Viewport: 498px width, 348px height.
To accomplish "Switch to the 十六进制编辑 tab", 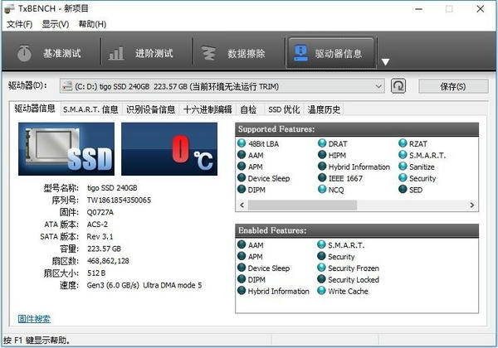I will [207, 109].
